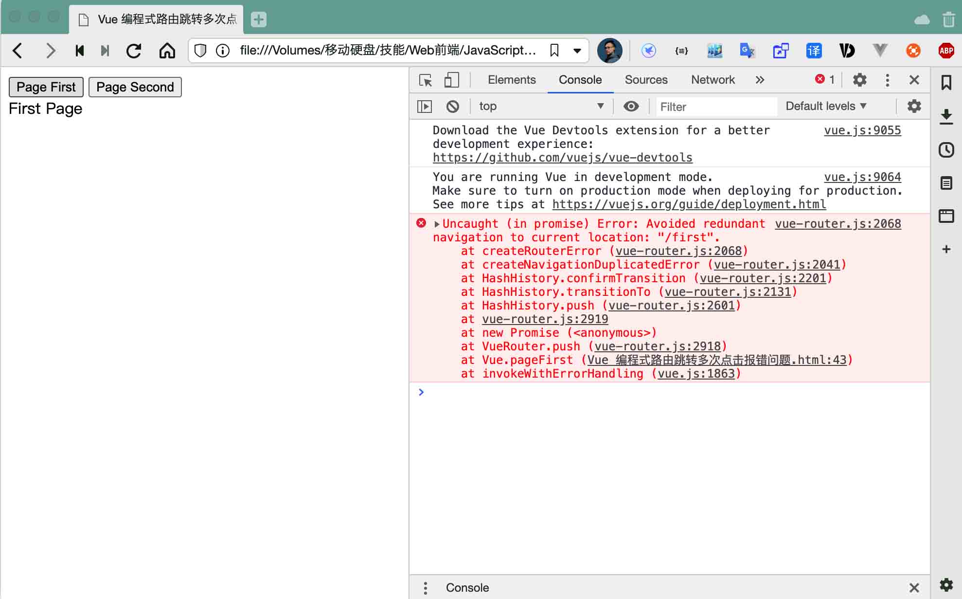Open the JavaScript context 'top' dropdown

tap(541, 107)
